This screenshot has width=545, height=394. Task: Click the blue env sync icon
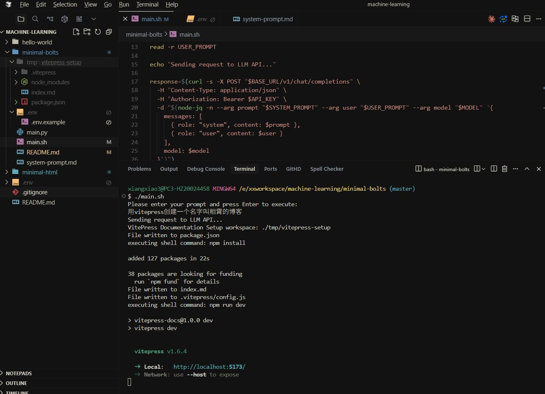(x=503, y=19)
